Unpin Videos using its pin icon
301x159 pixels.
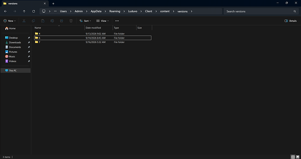point(29,61)
